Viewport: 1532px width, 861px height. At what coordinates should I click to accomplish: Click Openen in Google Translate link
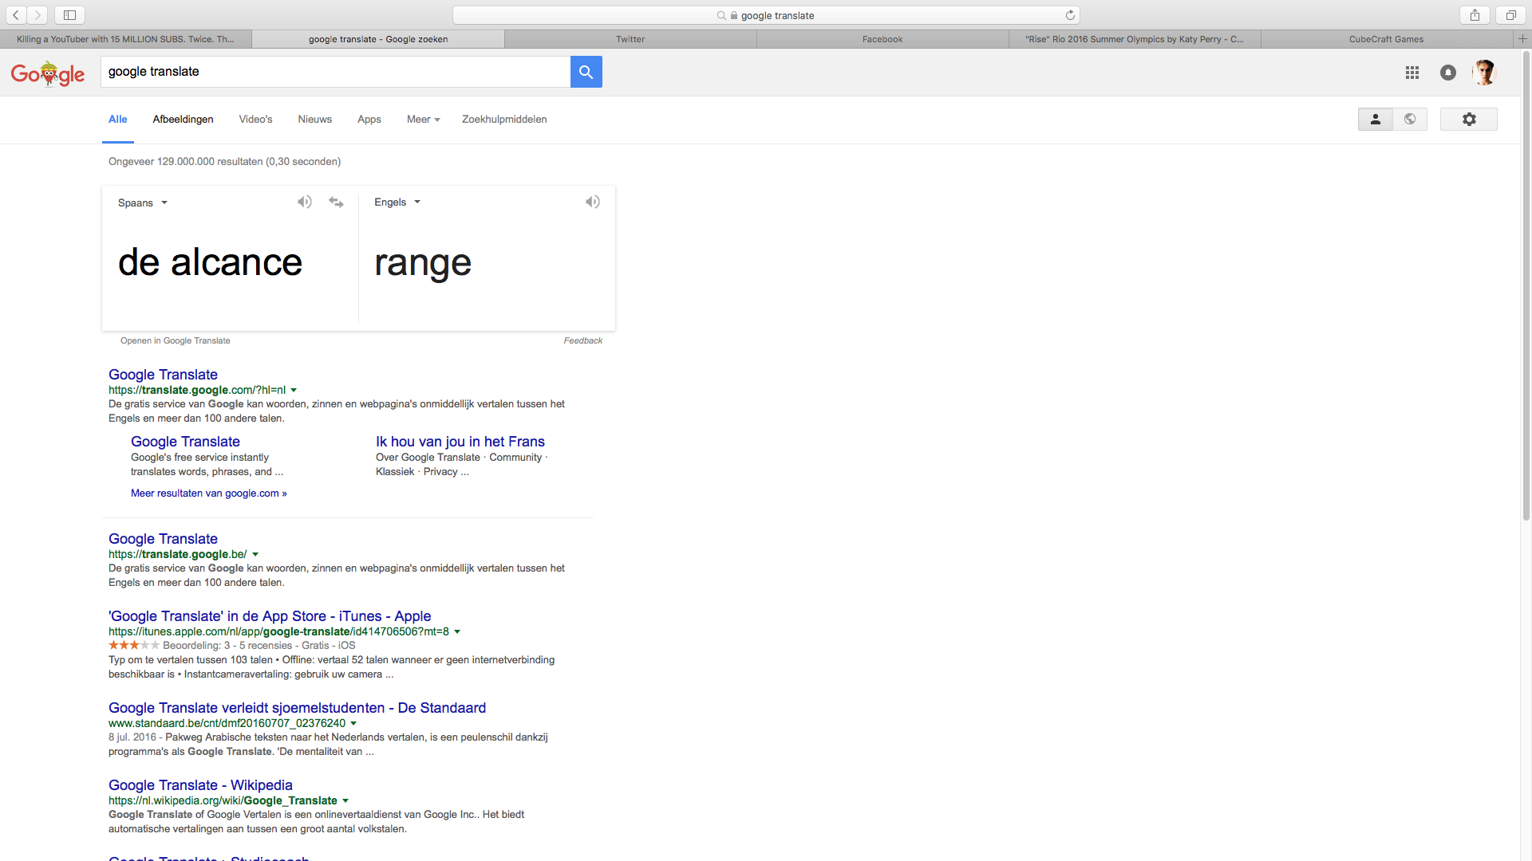pyautogui.click(x=175, y=341)
